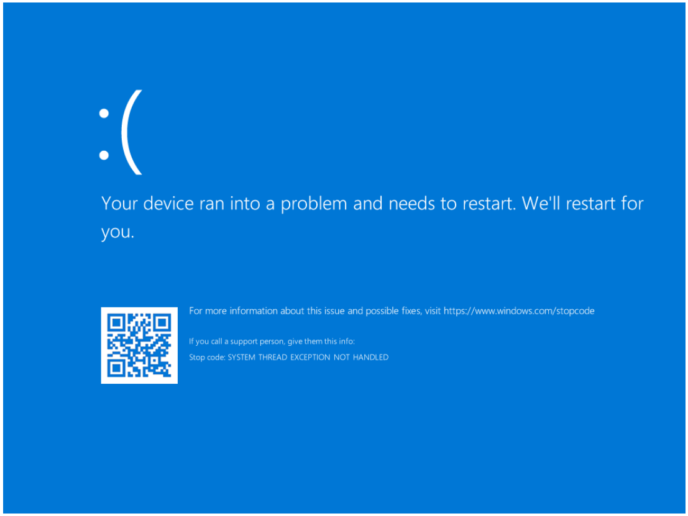Click the word "EXCEPTION" in the stop code
The image size is (688, 516).
[310, 357]
